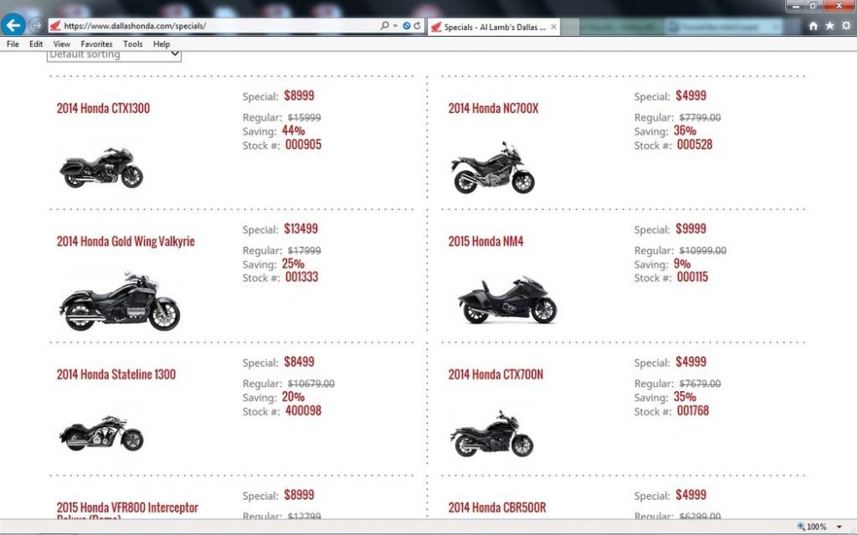The height and width of the screenshot is (535, 857).
Task: Open the browser settings gear icon
Action: 846,26
